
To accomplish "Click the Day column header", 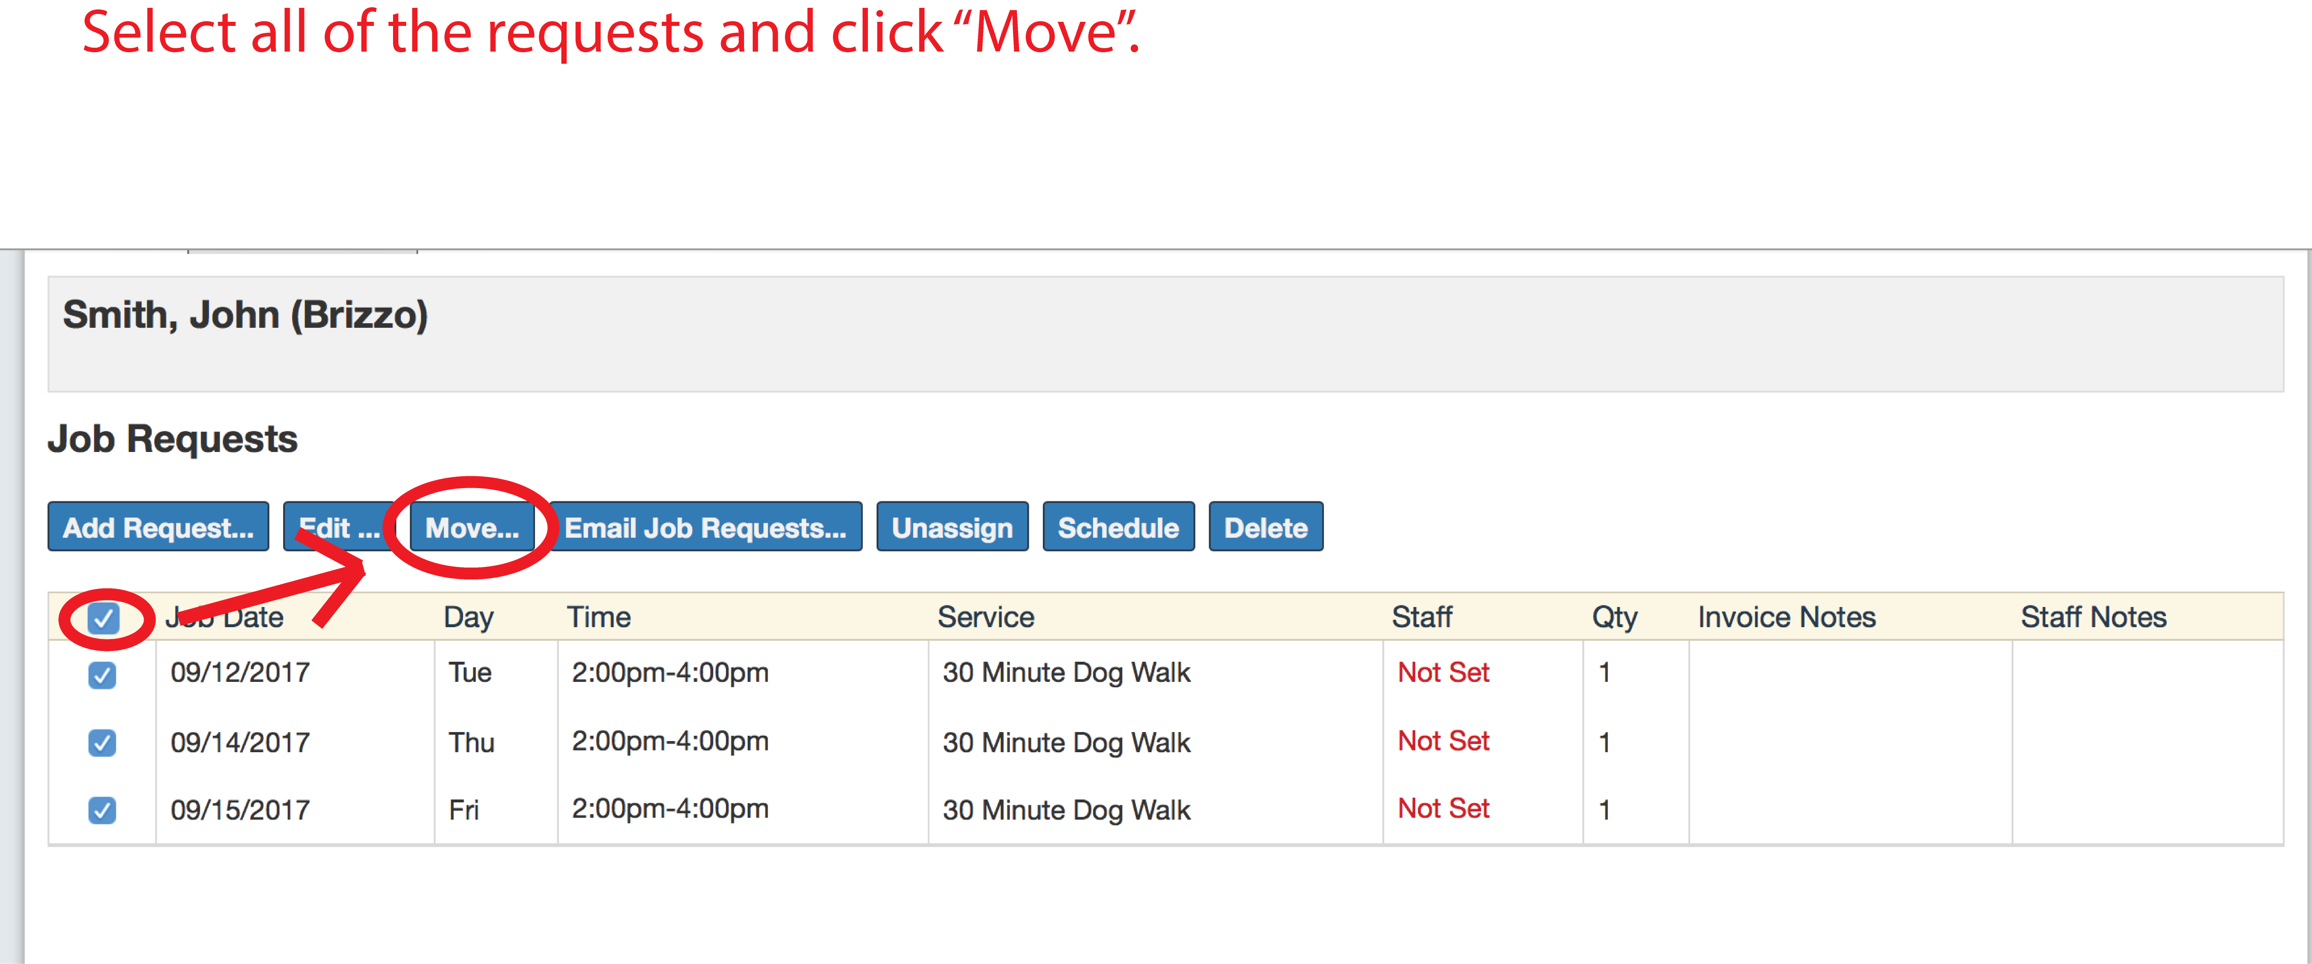I will pos(468,617).
